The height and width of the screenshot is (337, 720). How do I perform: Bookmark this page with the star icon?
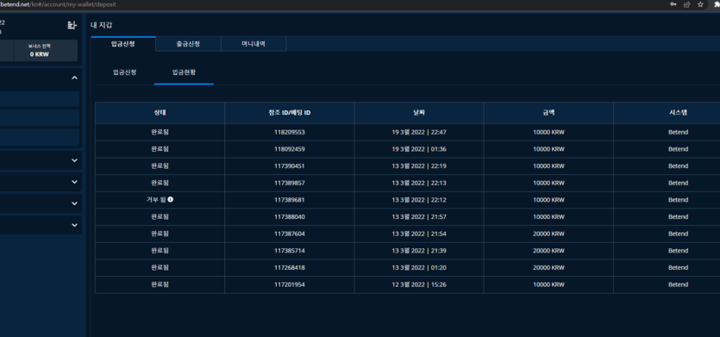tap(700, 4)
